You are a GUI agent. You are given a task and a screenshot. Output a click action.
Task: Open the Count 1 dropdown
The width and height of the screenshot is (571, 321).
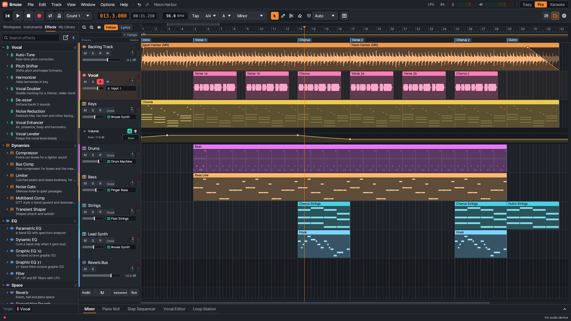[x=78, y=16]
